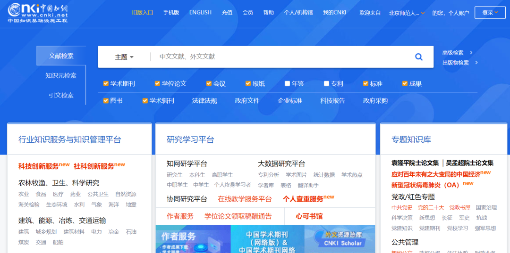Screen dimensions: 510x253
Task: Switch to the 引文检索 tab
Action: coord(61,95)
